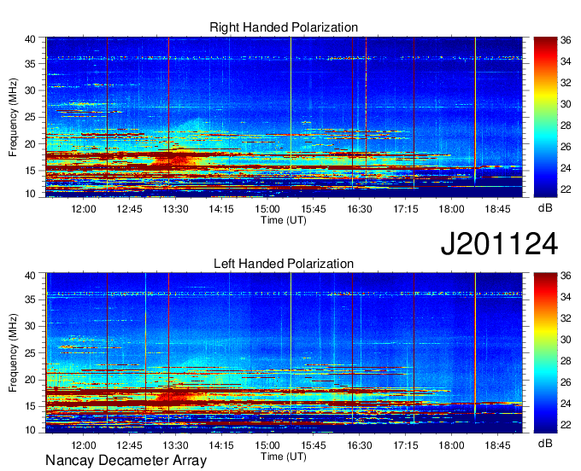This screenshot has height=471, width=581.
Task: Click the 32 value on the bottom colorbar
Action: tap(566, 318)
